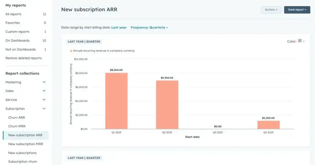
Task: Open All reports in sidebar
Action: coord(26,14)
